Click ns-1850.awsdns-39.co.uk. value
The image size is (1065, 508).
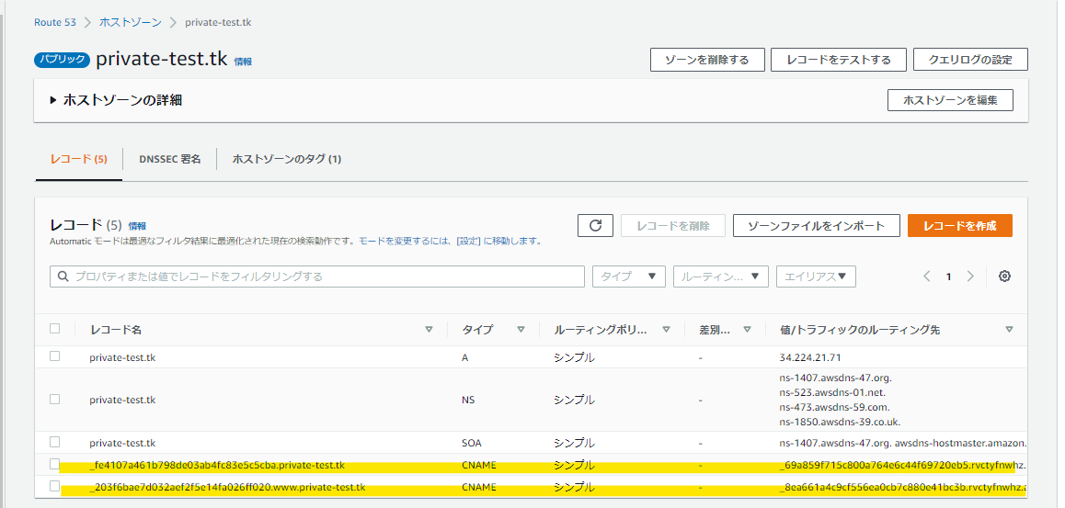tap(840, 422)
